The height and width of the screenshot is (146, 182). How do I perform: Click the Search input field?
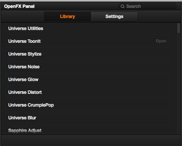147,6
